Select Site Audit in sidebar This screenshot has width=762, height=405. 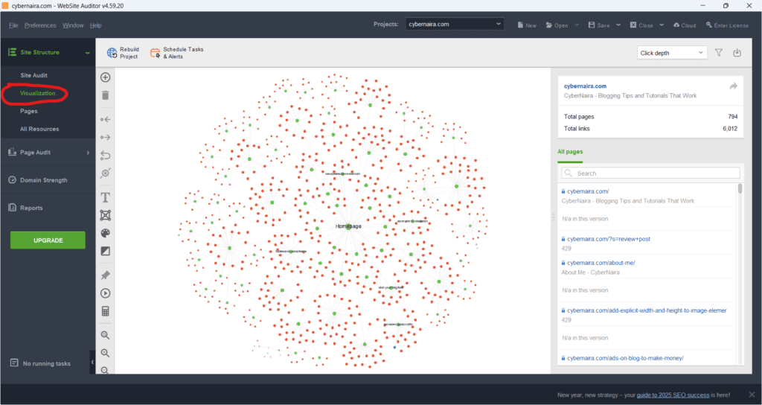click(x=34, y=75)
